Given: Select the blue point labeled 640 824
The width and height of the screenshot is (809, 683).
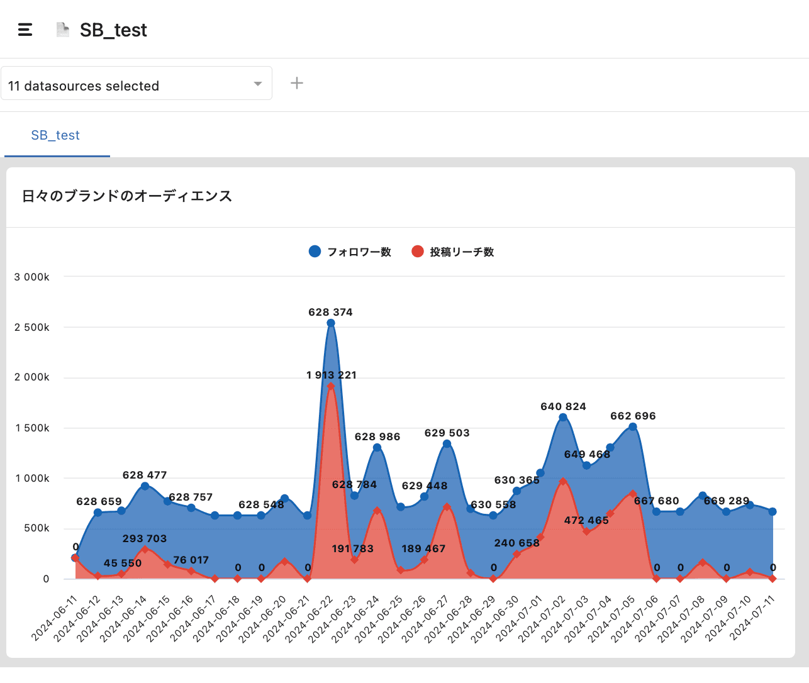Looking at the screenshot, I should (x=563, y=418).
